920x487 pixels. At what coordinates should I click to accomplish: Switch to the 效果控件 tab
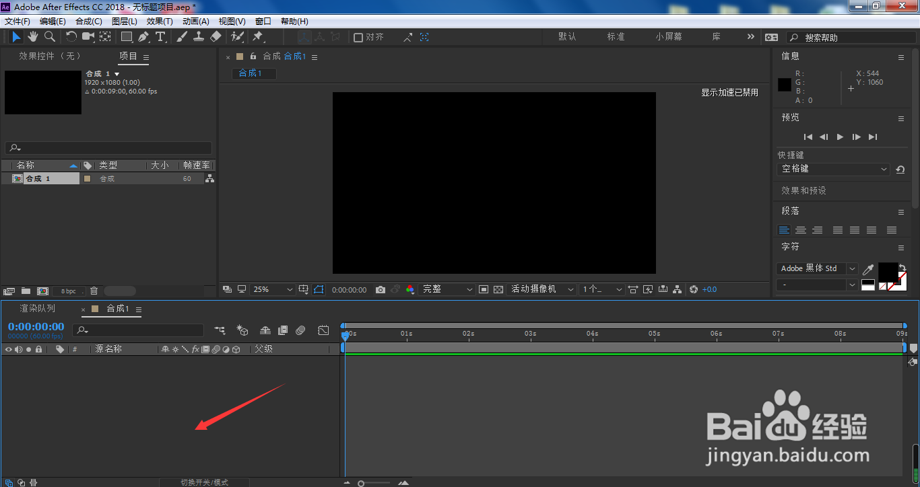50,57
